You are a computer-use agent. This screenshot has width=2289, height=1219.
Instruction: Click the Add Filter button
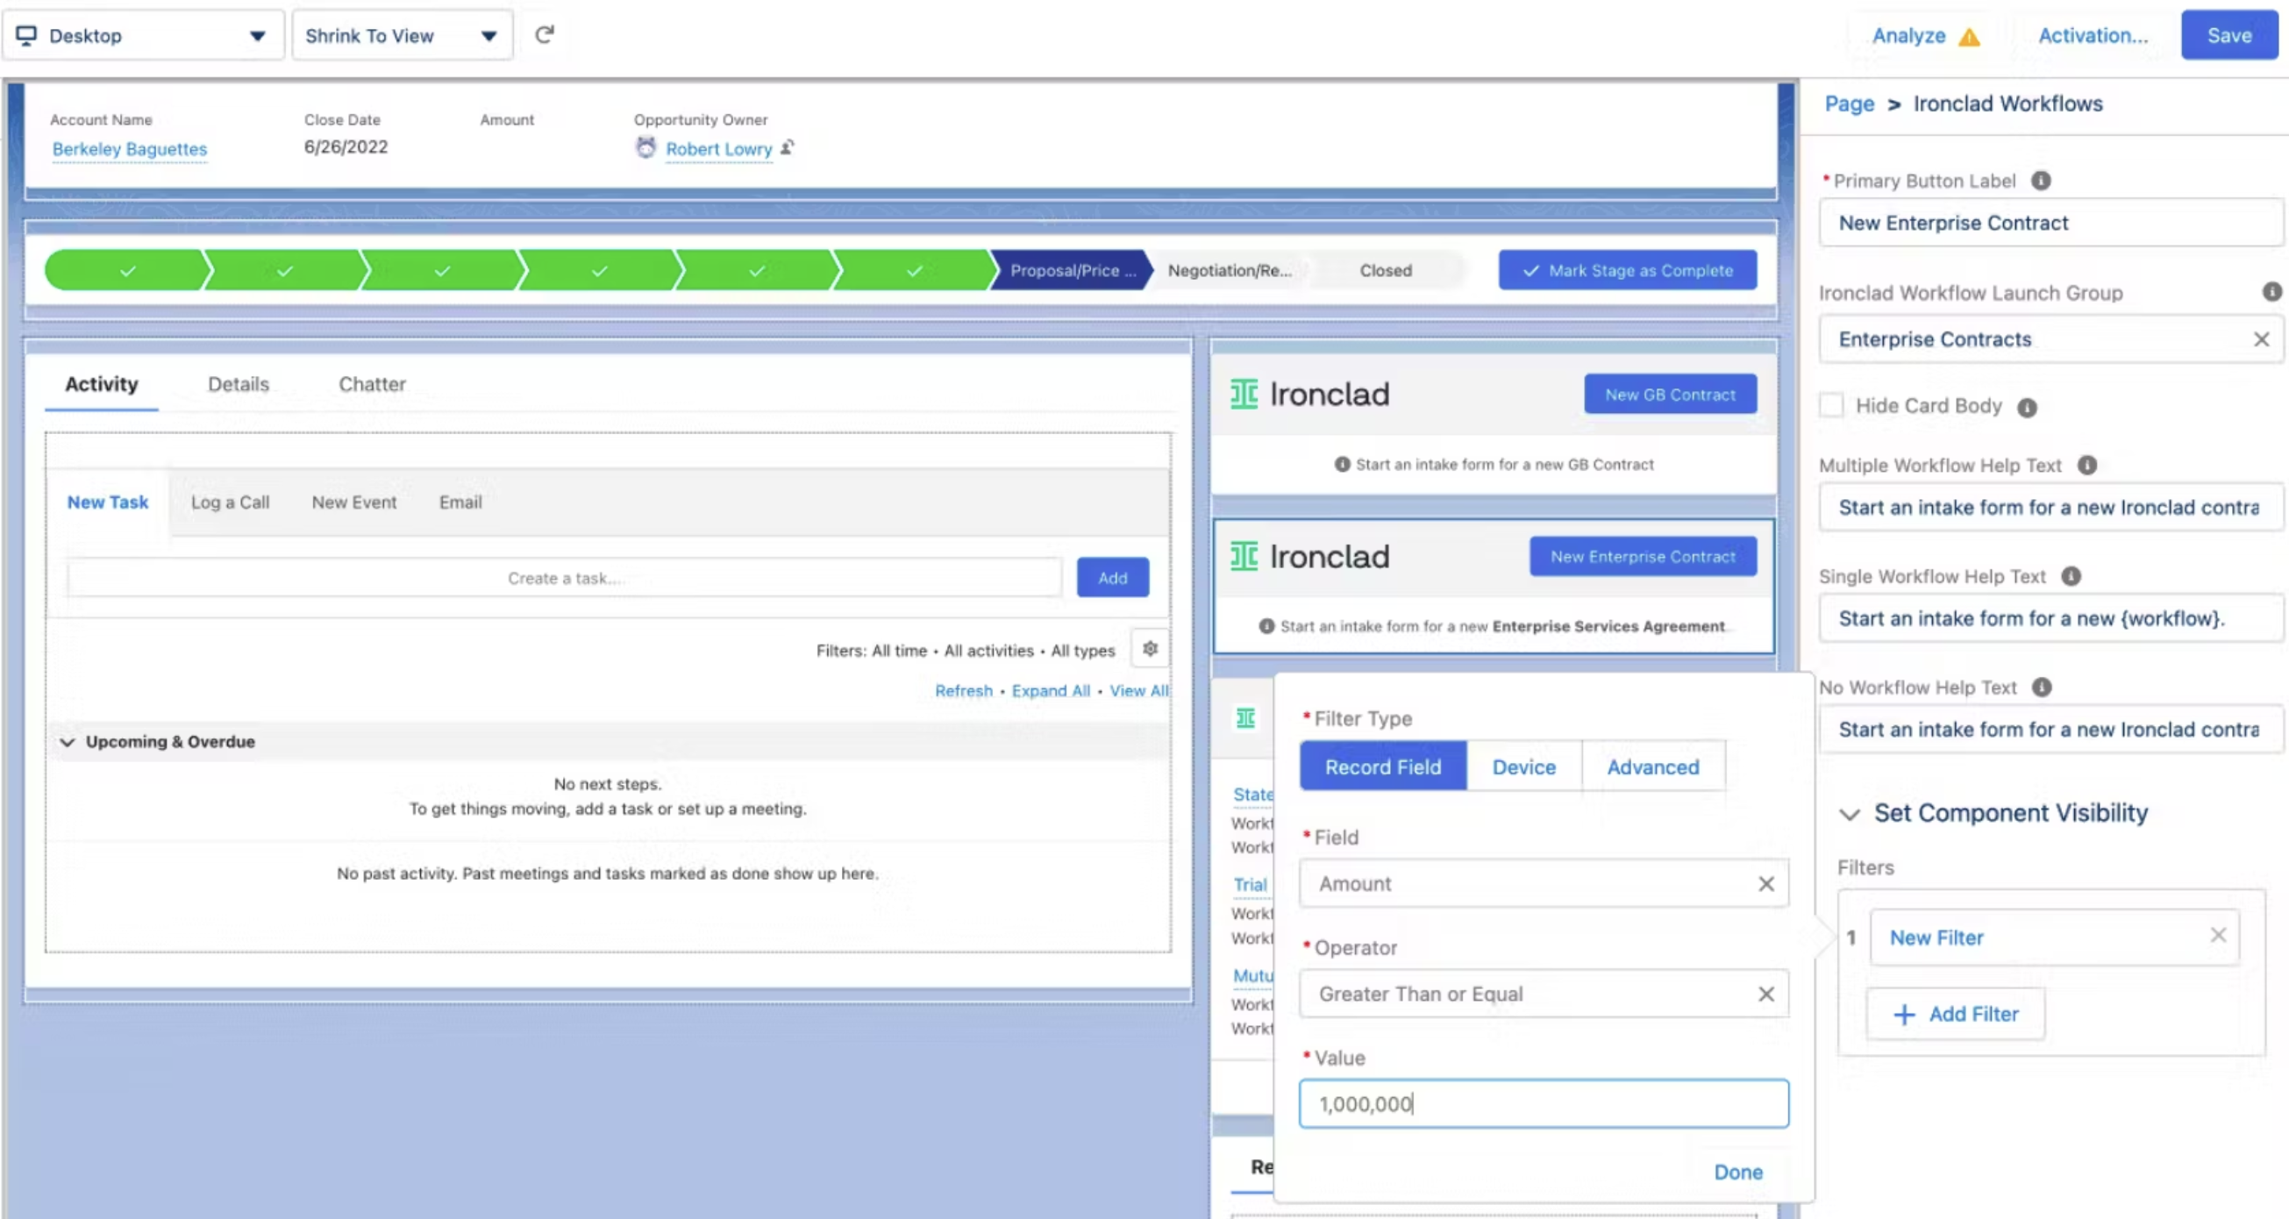coord(1955,1015)
